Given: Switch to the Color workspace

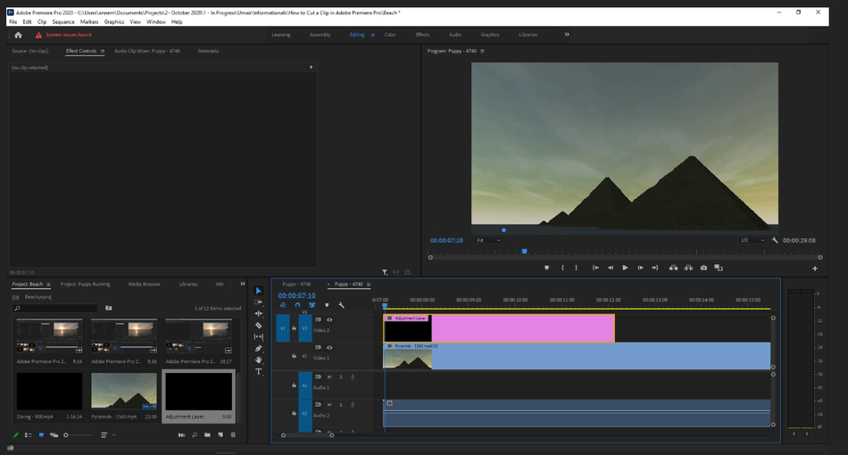Looking at the screenshot, I should coord(390,35).
